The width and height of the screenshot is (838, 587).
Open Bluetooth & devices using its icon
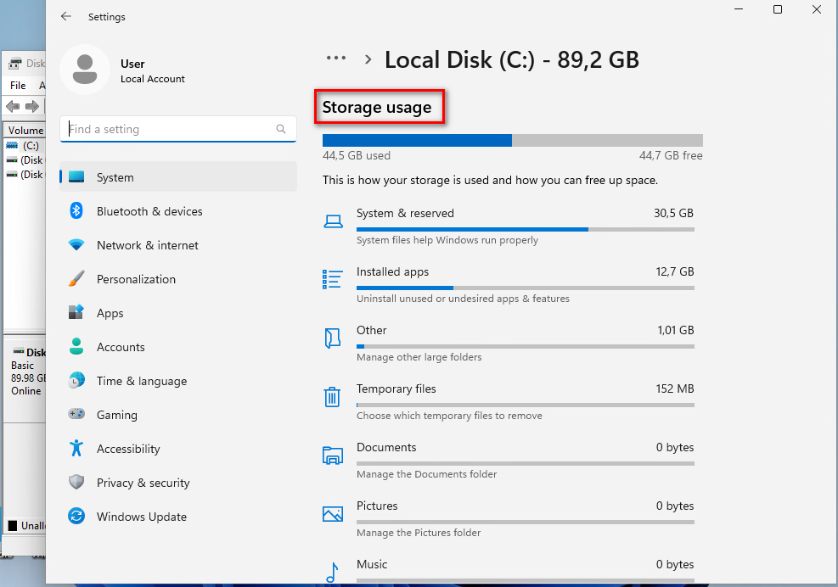[76, 211]
